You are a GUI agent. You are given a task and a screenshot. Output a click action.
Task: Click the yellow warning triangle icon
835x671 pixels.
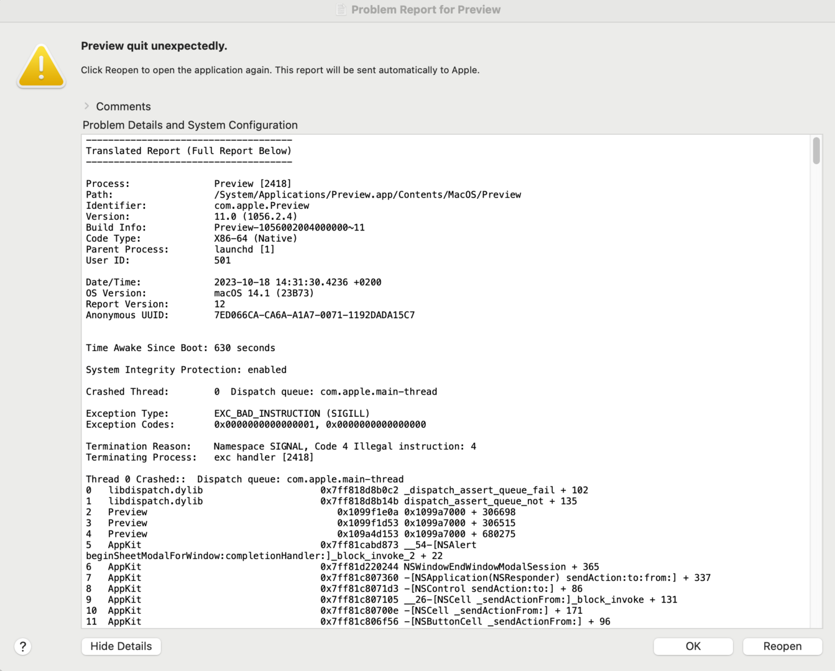click(41, 66)
